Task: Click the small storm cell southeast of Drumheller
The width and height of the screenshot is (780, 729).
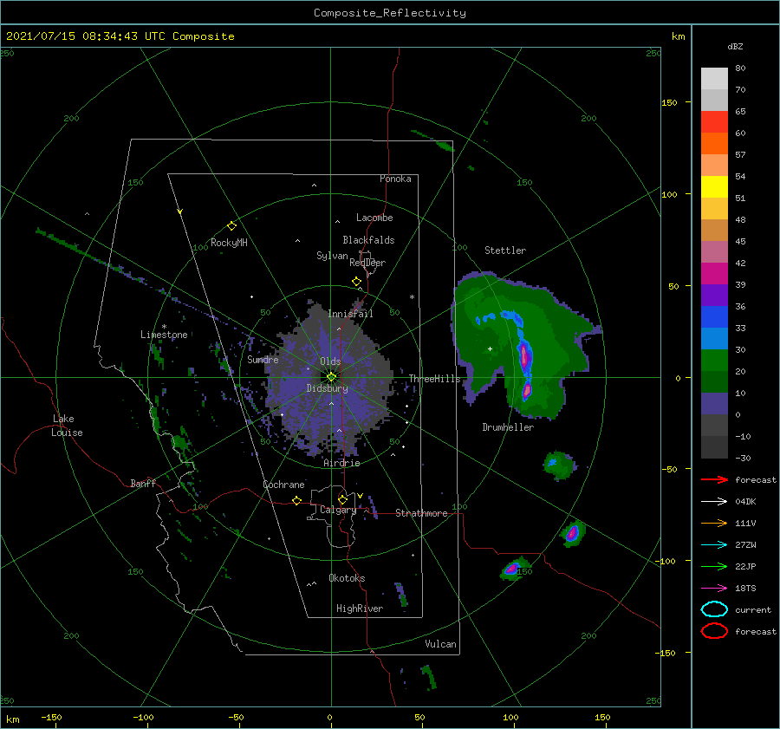Action: [x=559, y=465]
